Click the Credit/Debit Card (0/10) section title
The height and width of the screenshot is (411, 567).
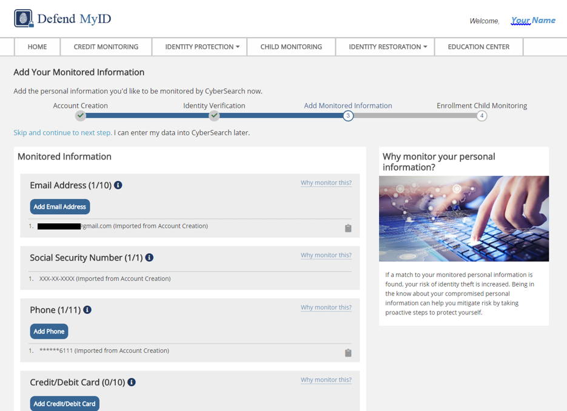[x=78, y=382]
